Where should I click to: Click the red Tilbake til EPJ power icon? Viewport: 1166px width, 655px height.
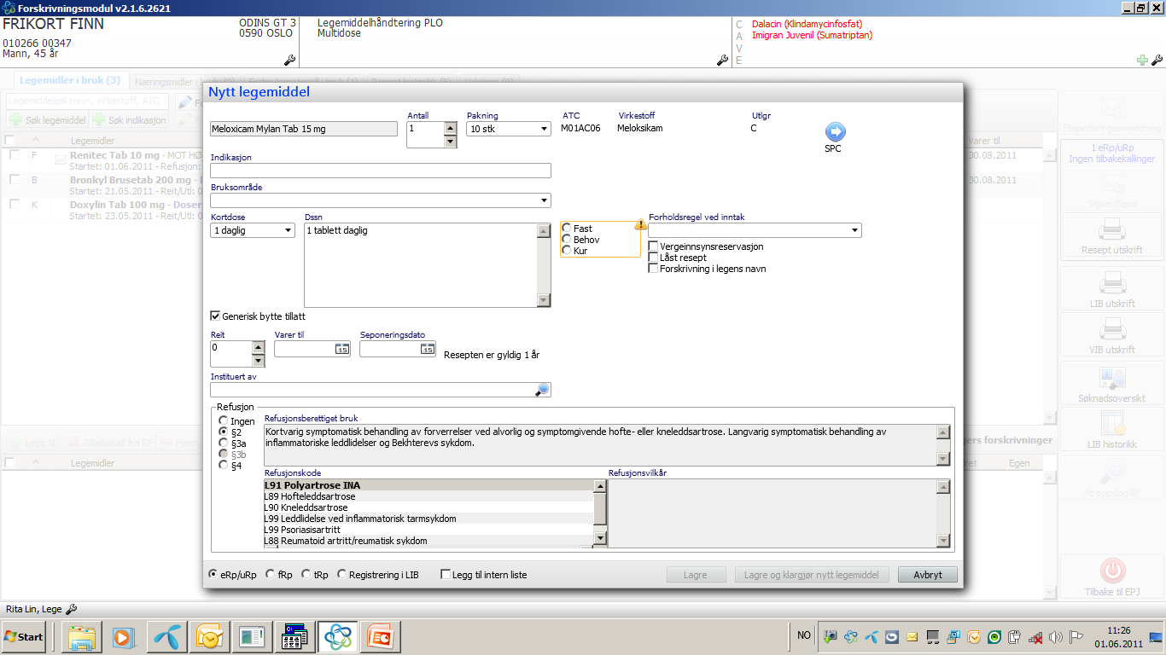point(1112,570)
